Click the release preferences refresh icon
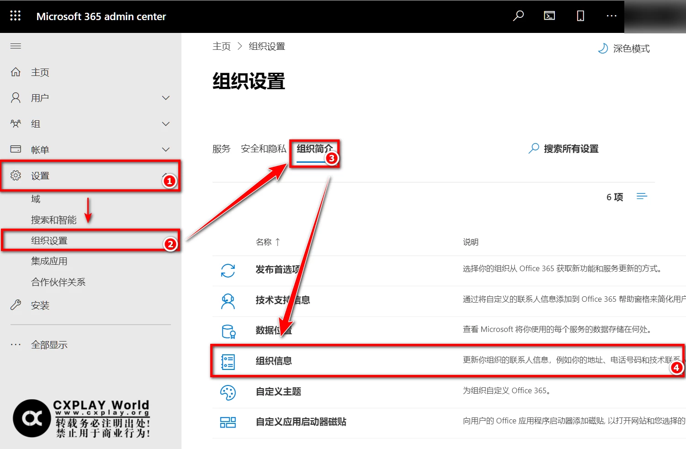 click(228, 270)
